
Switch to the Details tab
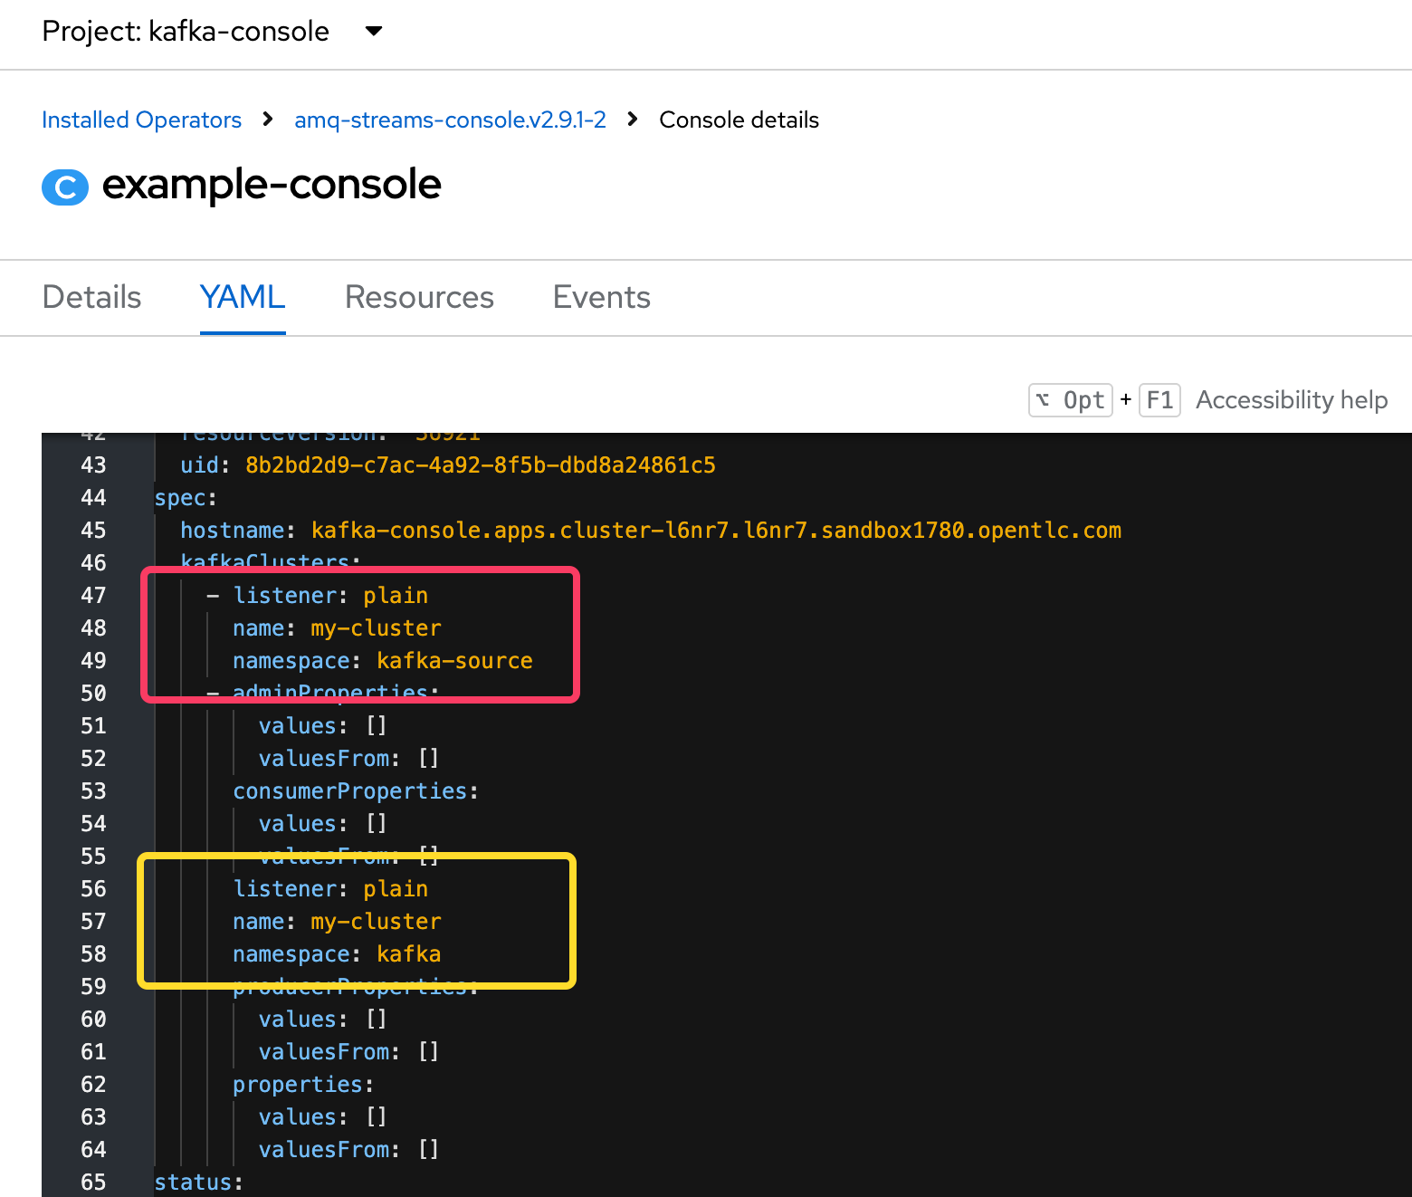tap(91, 298)
